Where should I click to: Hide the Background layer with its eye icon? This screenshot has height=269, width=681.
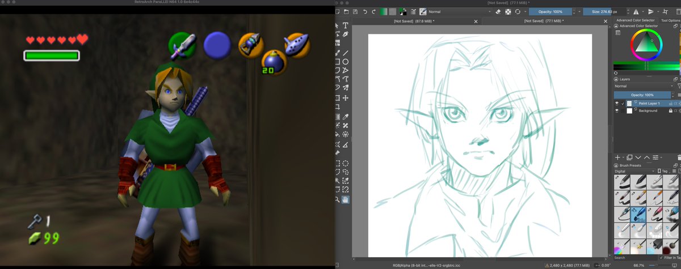coord(617,111)
